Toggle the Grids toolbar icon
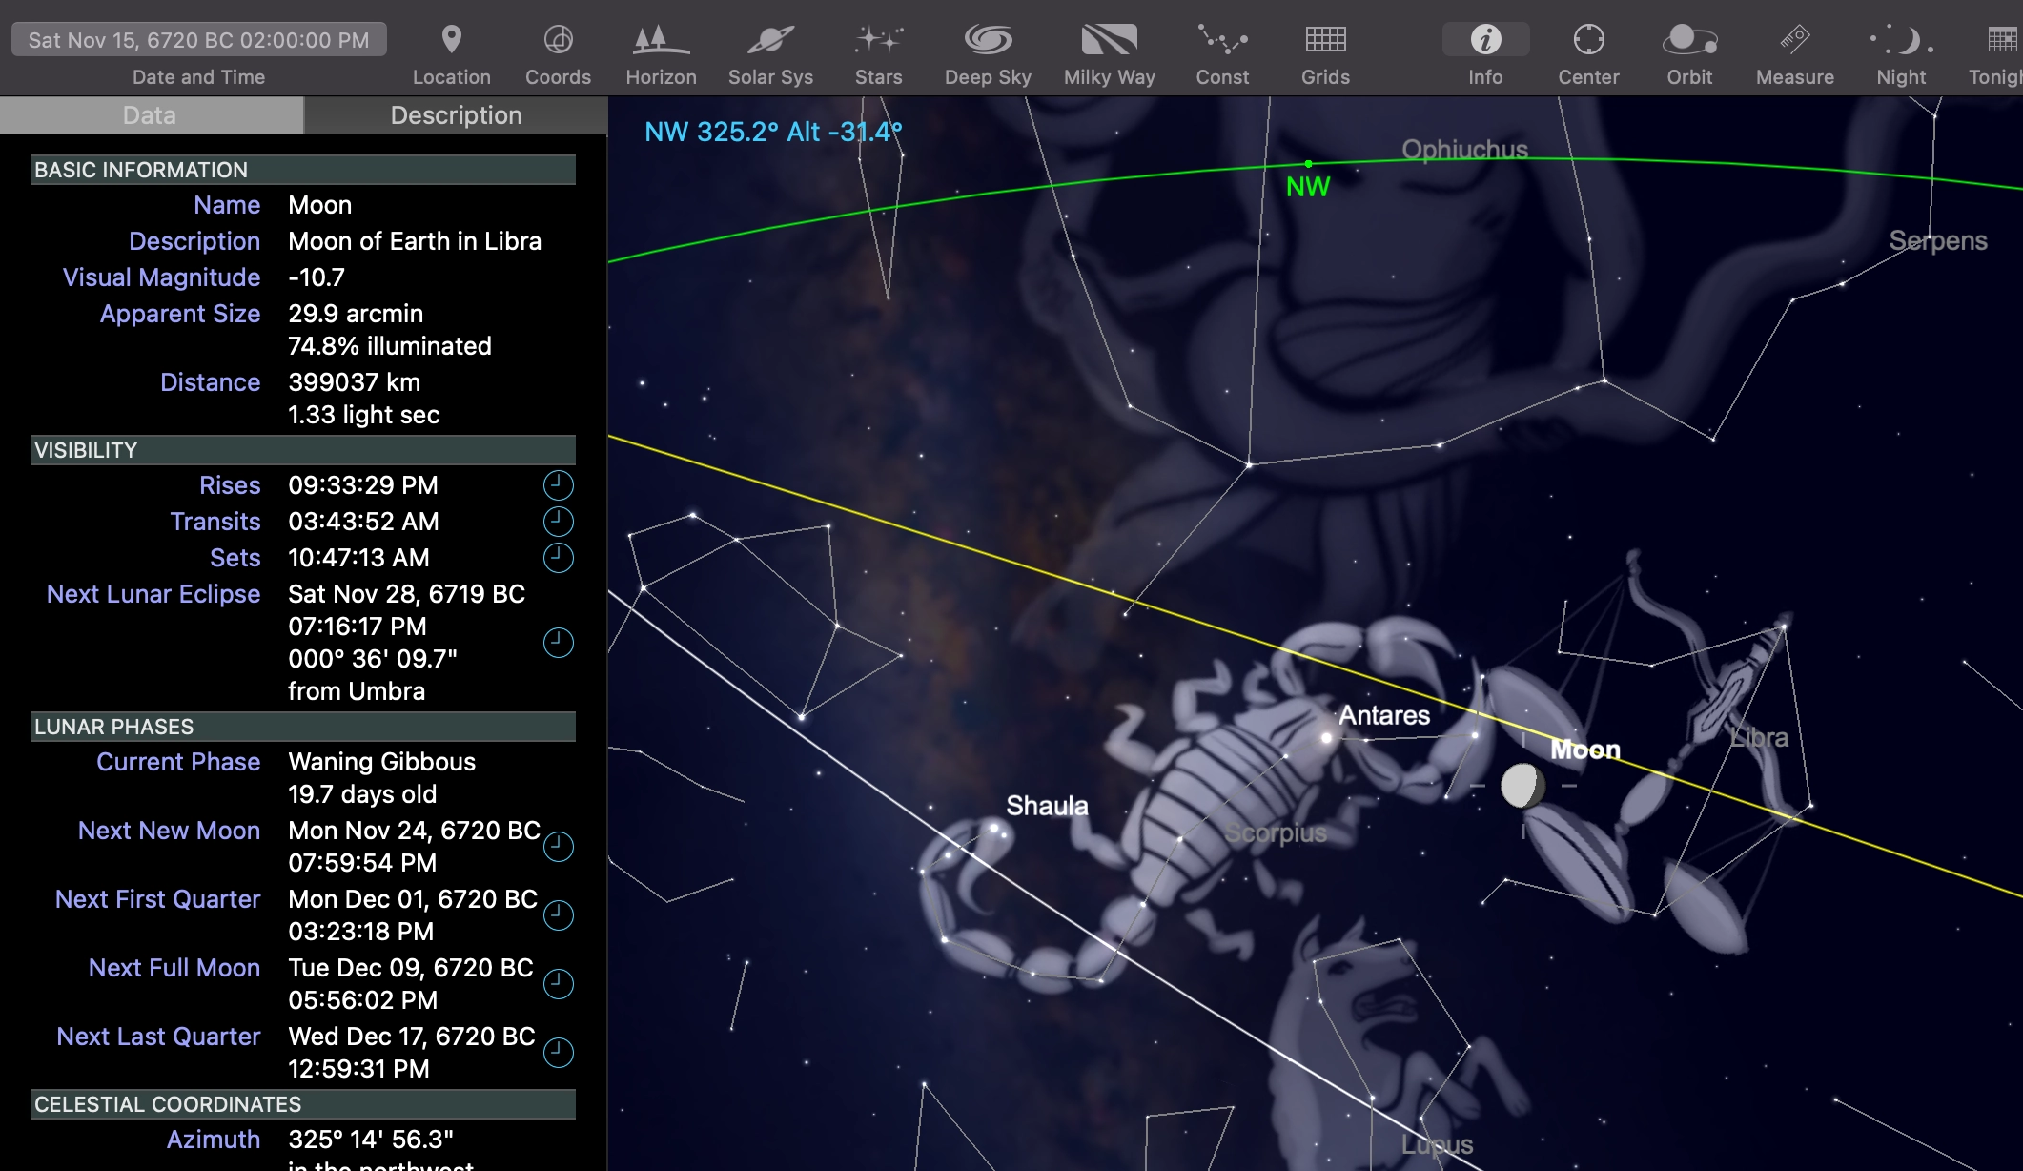The height and width of the screenshot is (1171, 2023). pyautogui.click(x=1325, y=40)
